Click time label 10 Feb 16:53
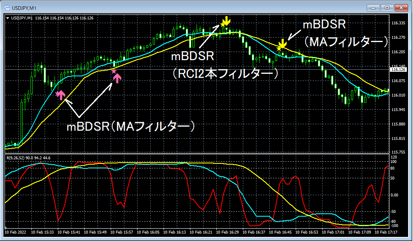The image size is (413, 241). (x=307, y=232)
